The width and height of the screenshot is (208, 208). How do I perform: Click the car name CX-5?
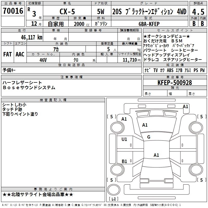(67, 12)
